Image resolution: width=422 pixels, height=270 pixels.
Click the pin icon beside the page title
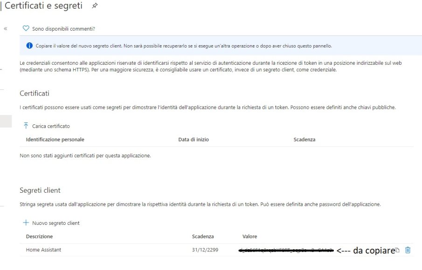coord(95,6)
